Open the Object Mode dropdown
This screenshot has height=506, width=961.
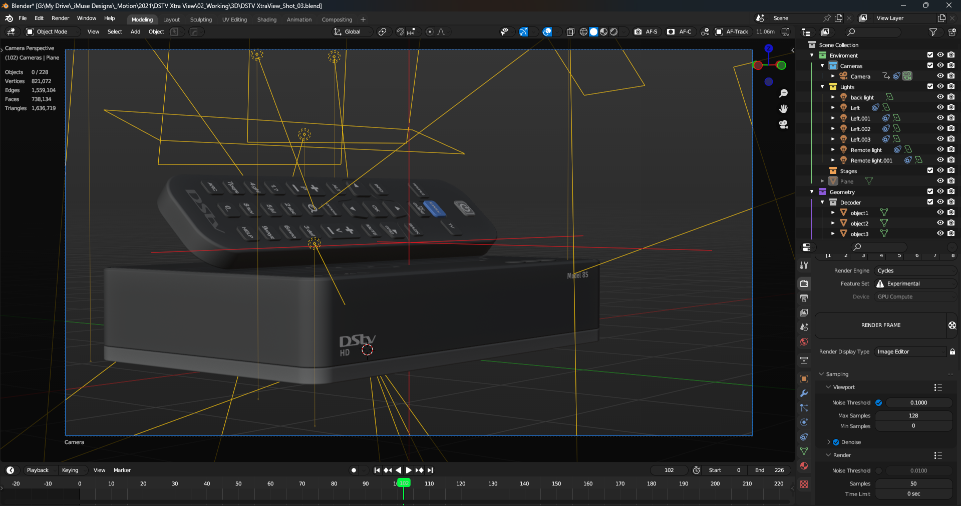pos(52,31)
